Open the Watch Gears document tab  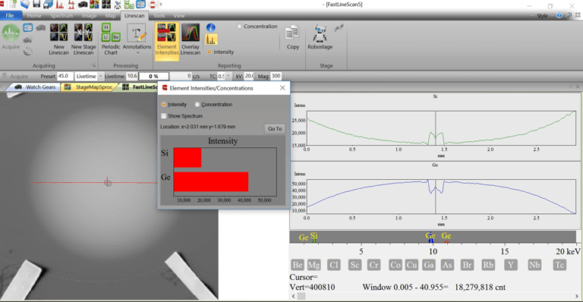(35, 87)
